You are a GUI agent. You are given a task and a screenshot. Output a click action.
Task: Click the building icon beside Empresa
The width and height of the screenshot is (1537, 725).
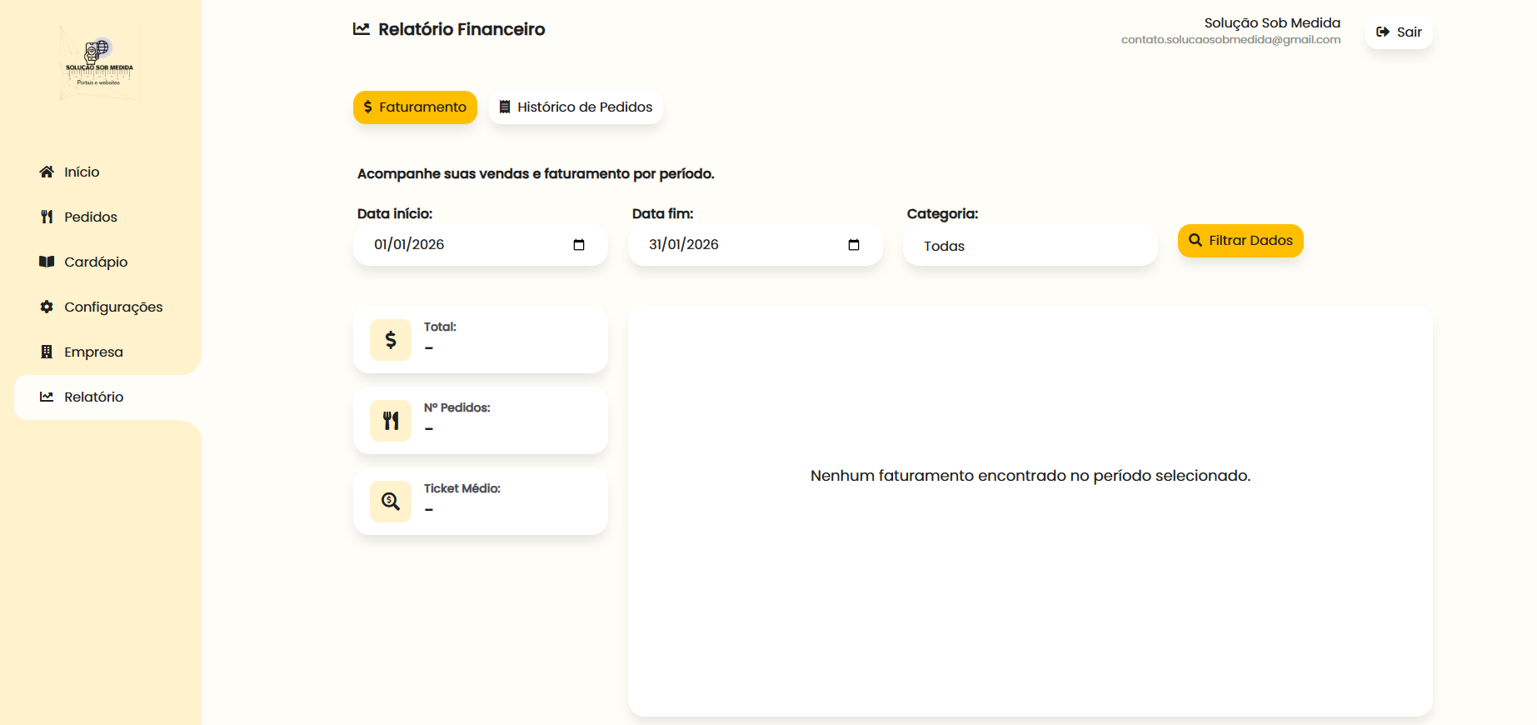point(47,352)
